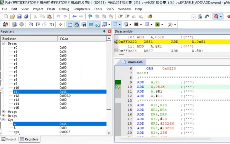Reset the CPU with the RST button

coord(5,24)
